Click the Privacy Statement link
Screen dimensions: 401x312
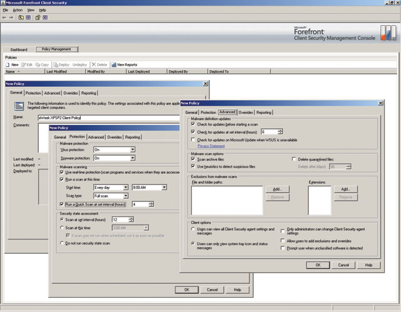(x=211, y=146)
